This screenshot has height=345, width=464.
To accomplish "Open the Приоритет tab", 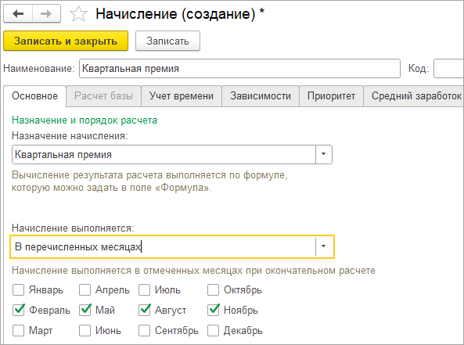I will pos(331,96).
